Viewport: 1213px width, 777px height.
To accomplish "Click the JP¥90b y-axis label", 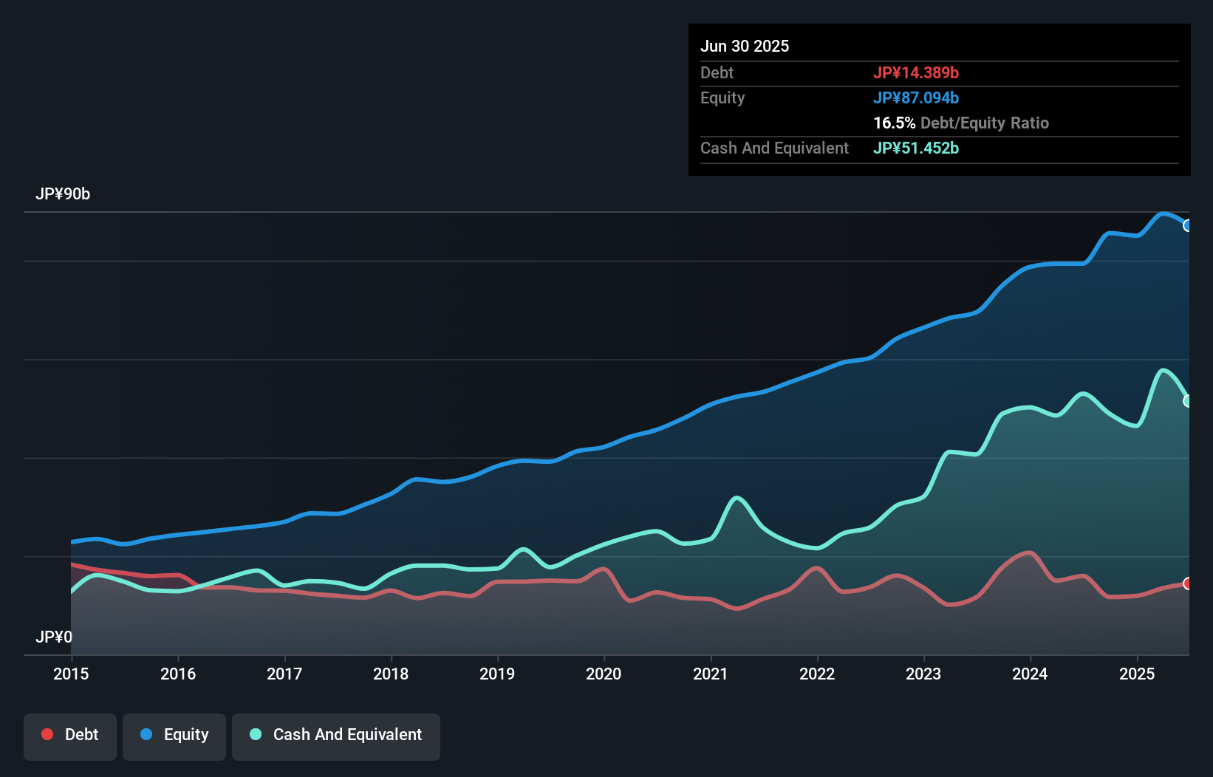I will [63, 194].
